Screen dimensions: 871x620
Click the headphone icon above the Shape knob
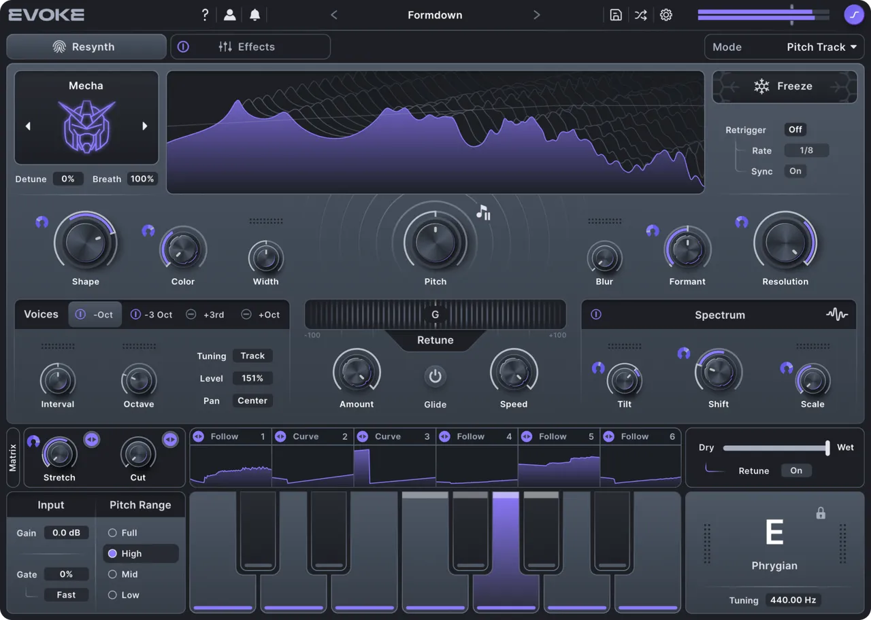click(42, 222)
